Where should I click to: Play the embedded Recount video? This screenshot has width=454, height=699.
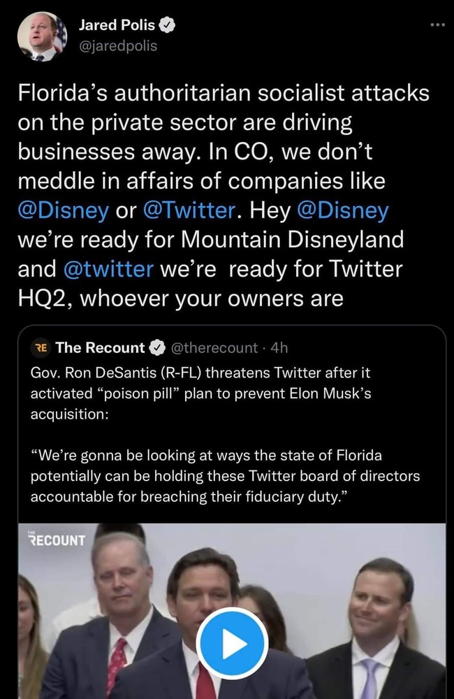point(232,643)
